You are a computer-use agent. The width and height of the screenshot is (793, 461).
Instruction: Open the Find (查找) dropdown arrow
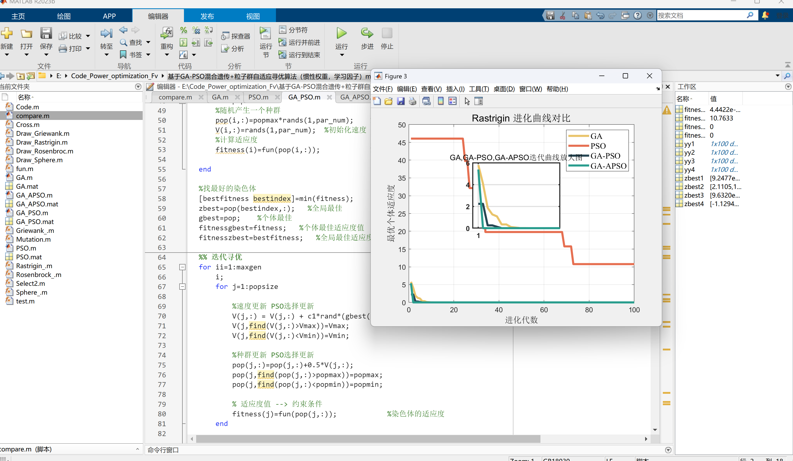[148, 42]
